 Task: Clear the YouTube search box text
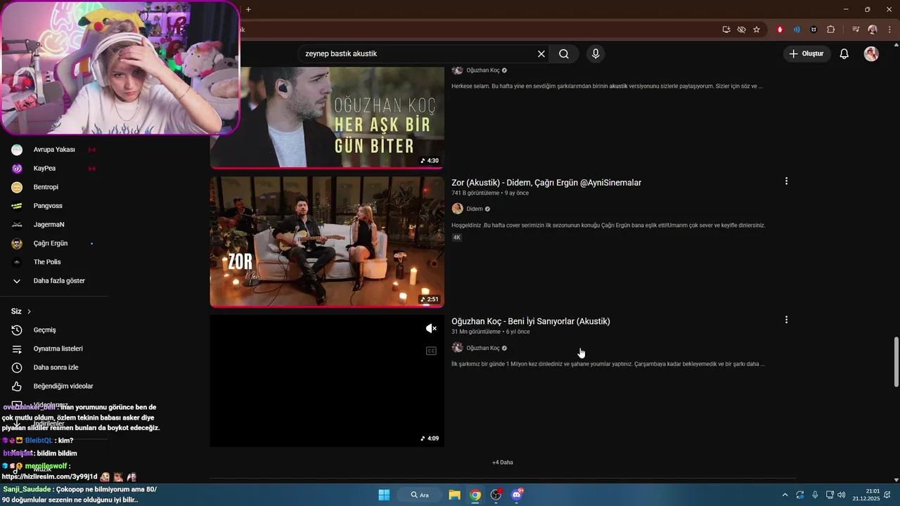[541, 53]
